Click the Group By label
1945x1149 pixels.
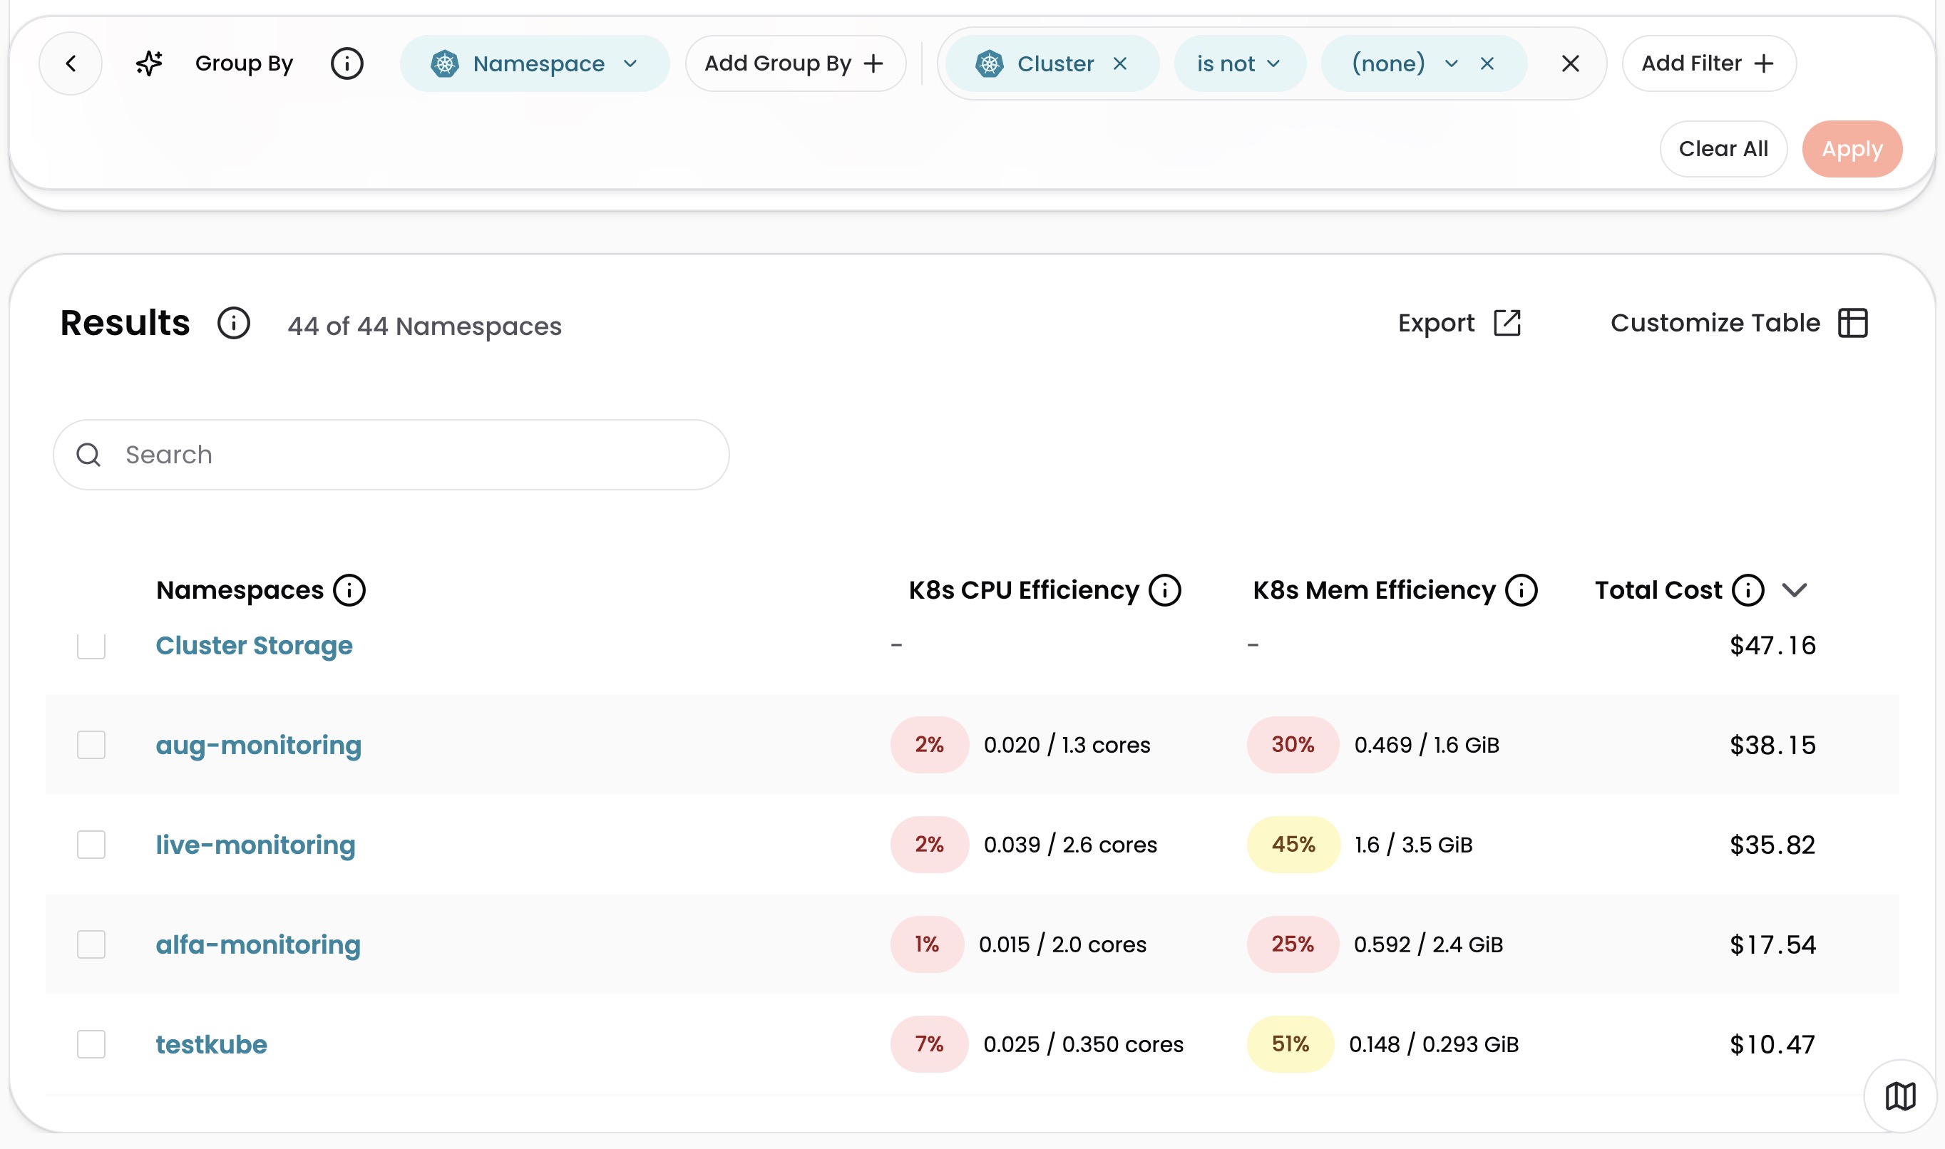244,63
